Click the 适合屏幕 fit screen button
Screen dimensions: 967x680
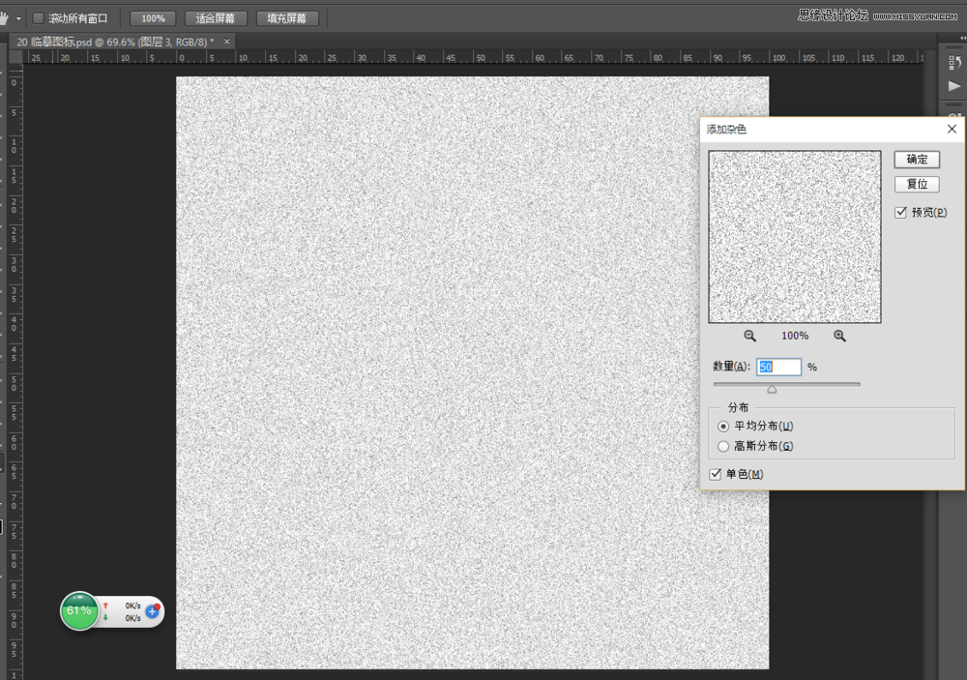(215, 18)
